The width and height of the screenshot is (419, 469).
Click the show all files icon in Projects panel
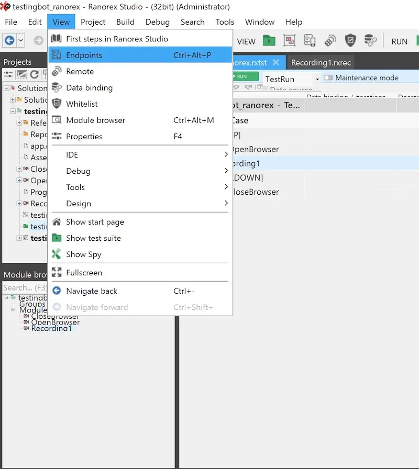[x=22, y=74]
